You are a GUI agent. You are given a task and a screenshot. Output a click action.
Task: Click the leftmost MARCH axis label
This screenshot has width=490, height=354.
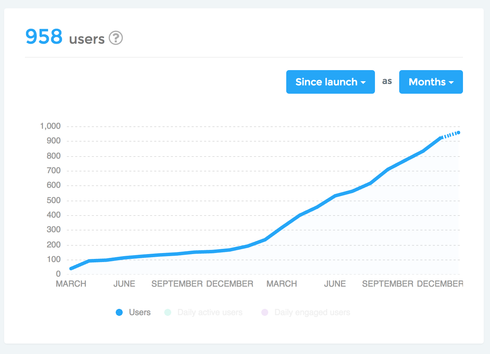(x=71, y=284)
